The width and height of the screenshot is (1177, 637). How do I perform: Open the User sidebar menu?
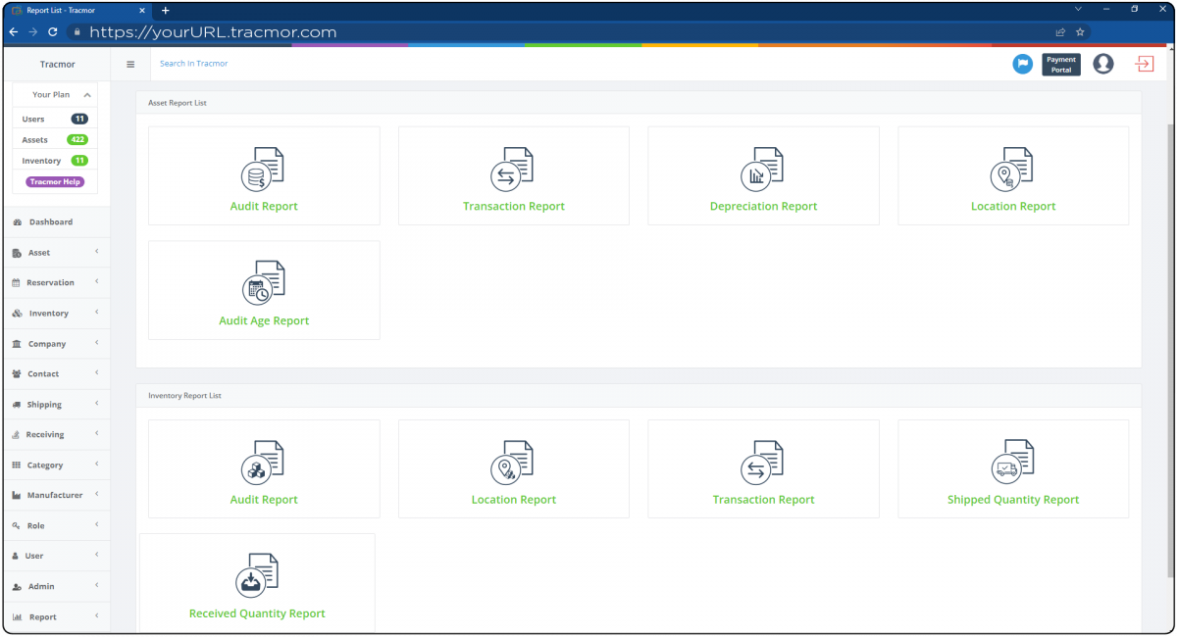[x=56, y=556]
